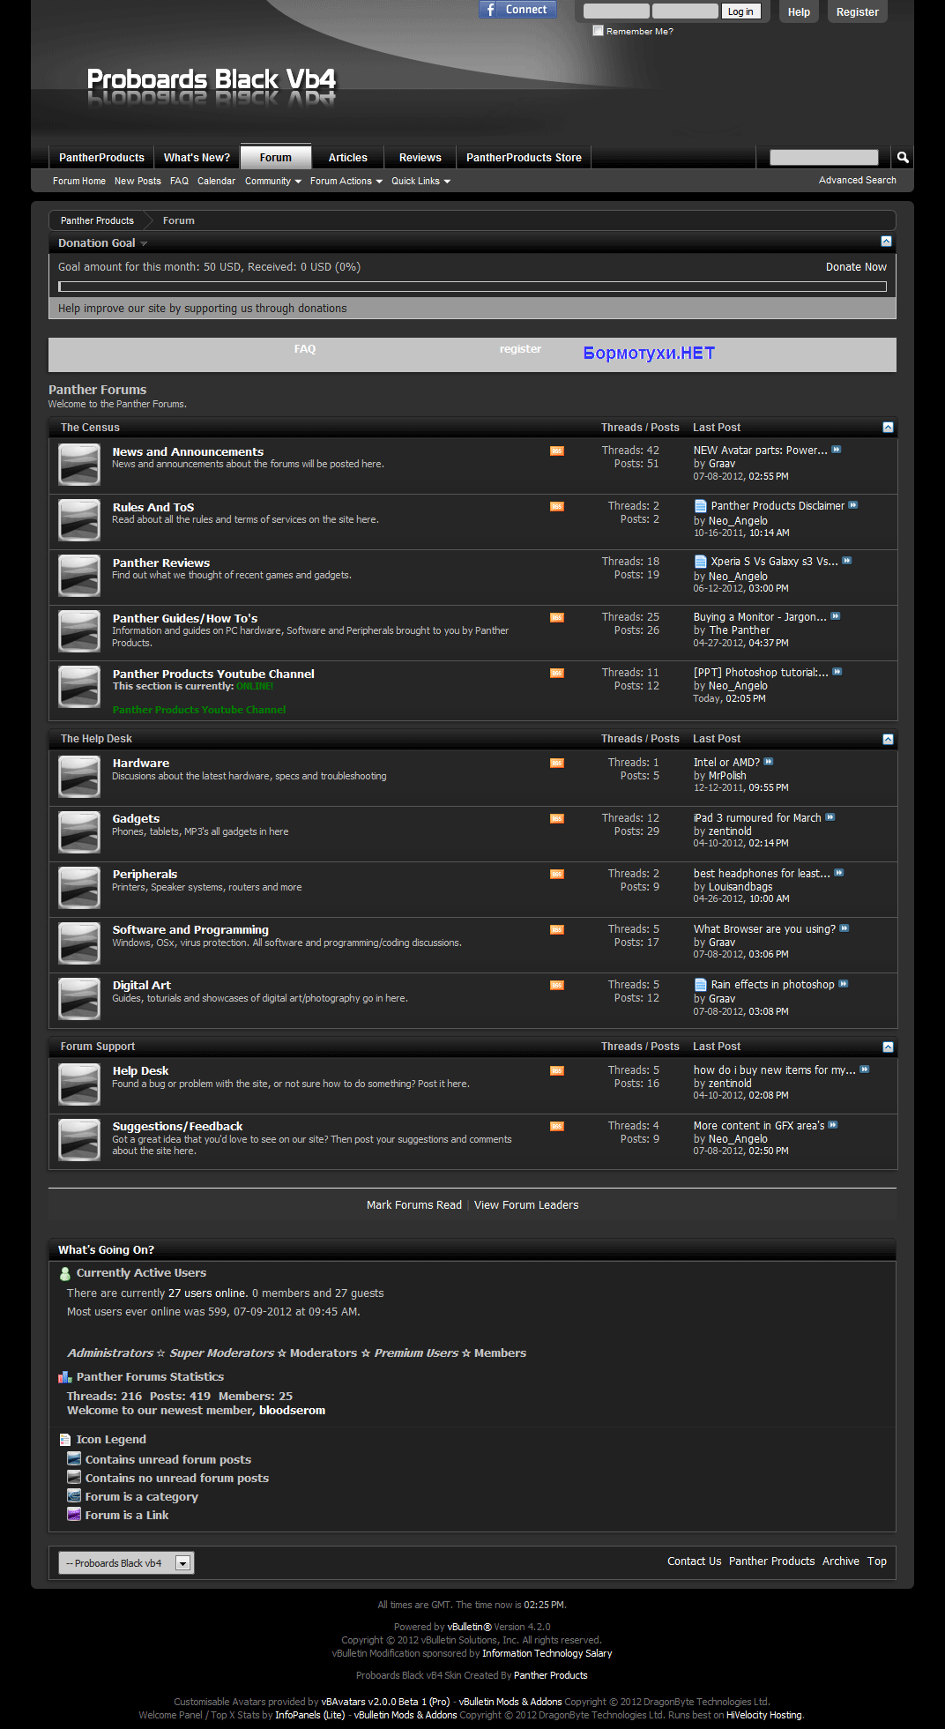Open the Proboards Black vb4 style selector
The width and height of the screenshot is (945, 1729).
pos(126,1563)
